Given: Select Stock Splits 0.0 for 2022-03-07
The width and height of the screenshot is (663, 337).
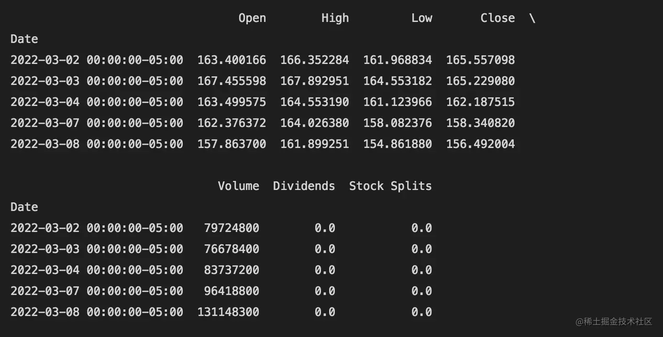Looking at the screenshot, I should (421, 291).
